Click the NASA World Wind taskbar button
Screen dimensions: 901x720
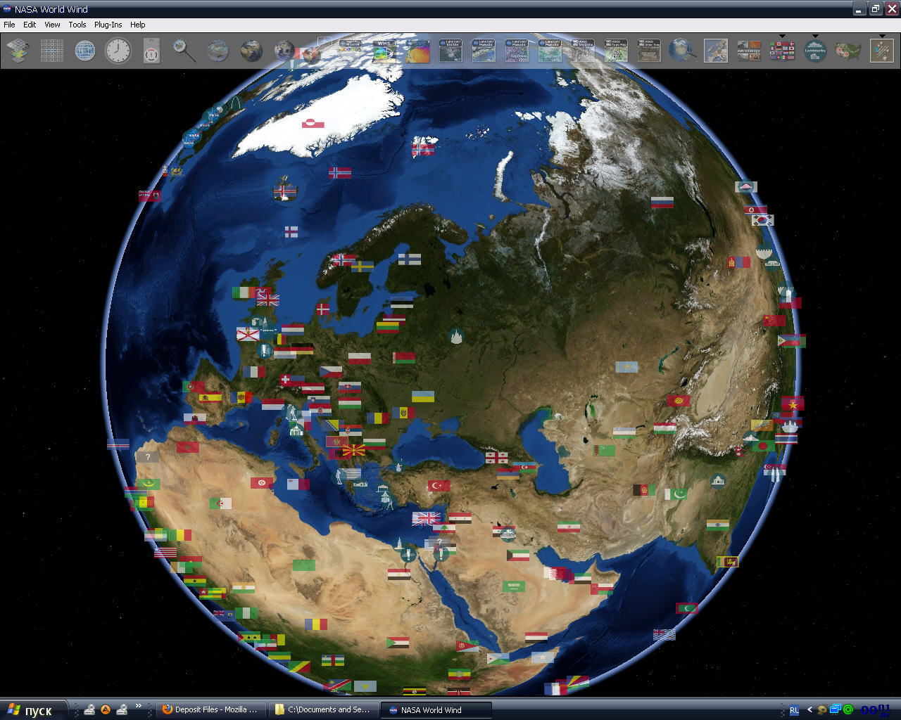click(x=435, y=709)
